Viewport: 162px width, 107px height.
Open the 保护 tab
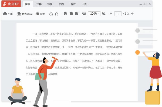(73, 4)
